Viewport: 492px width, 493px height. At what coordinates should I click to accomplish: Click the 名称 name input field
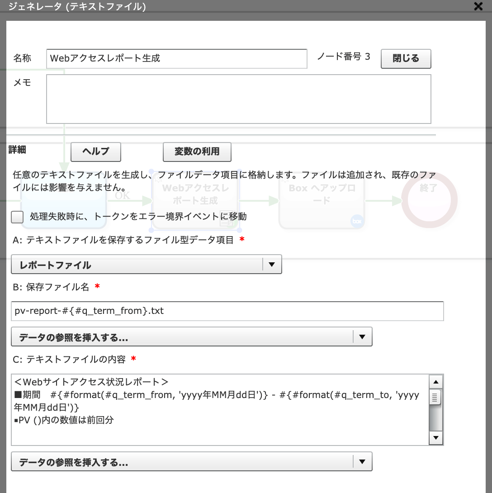pyautogui.click(x=176, y=59)
